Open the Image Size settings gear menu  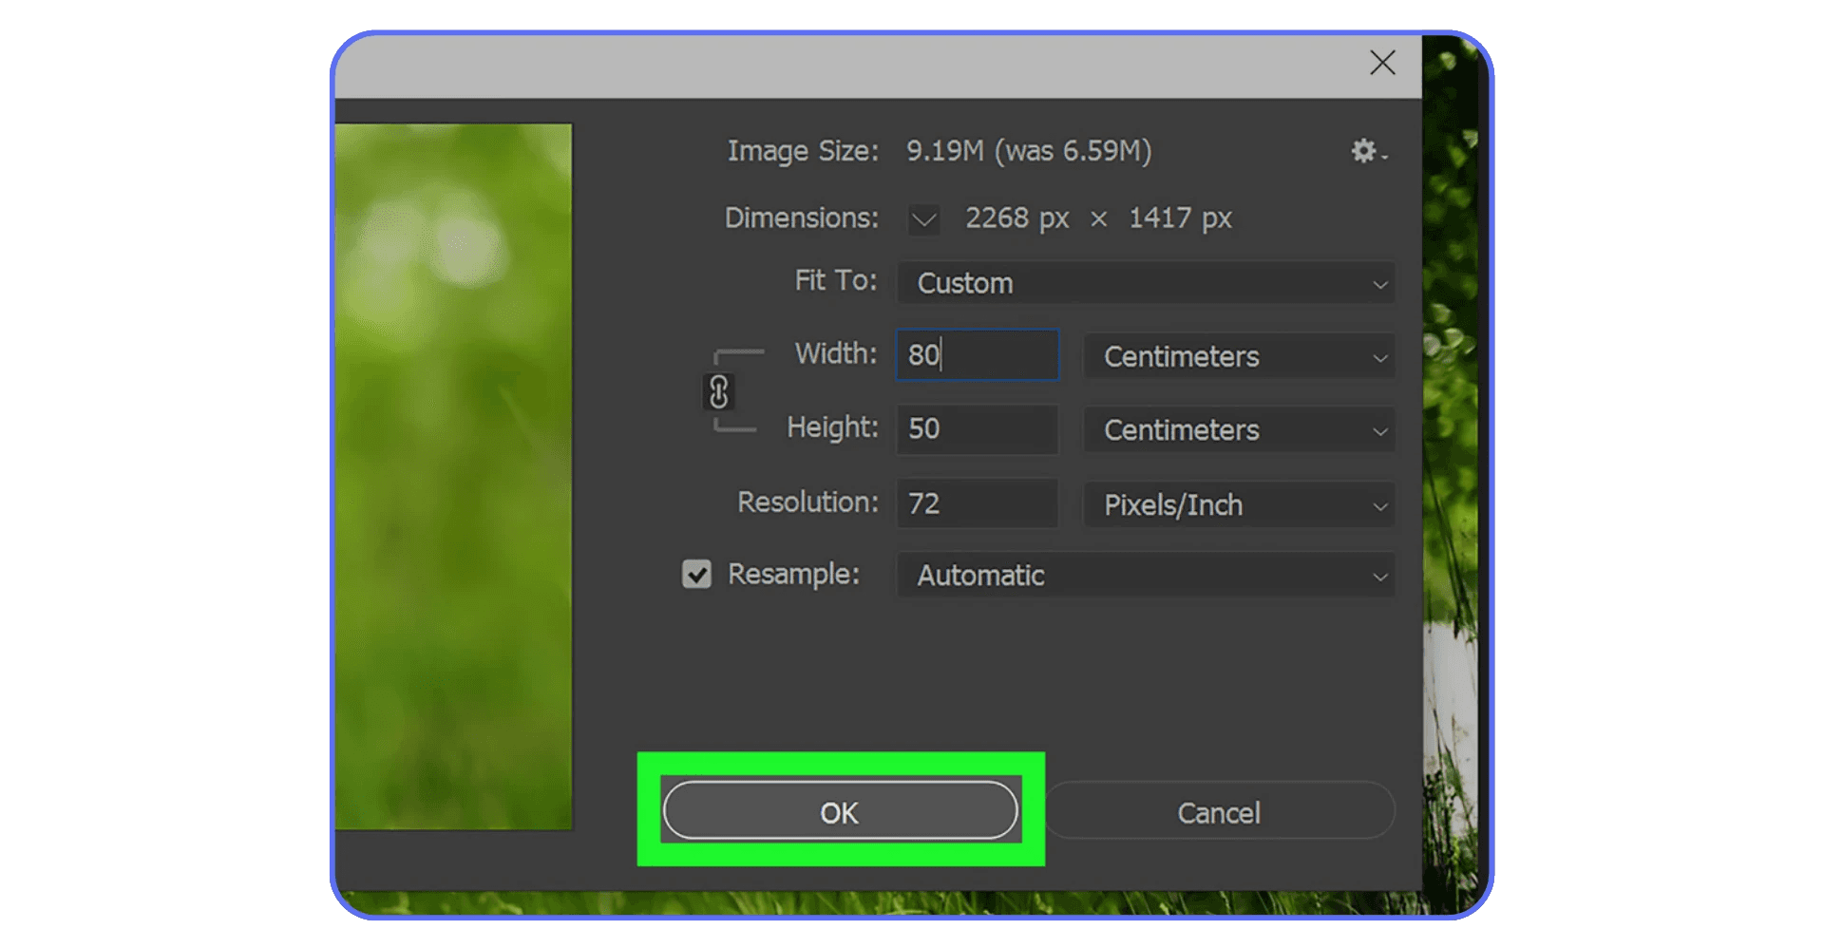coord(1365,151)
